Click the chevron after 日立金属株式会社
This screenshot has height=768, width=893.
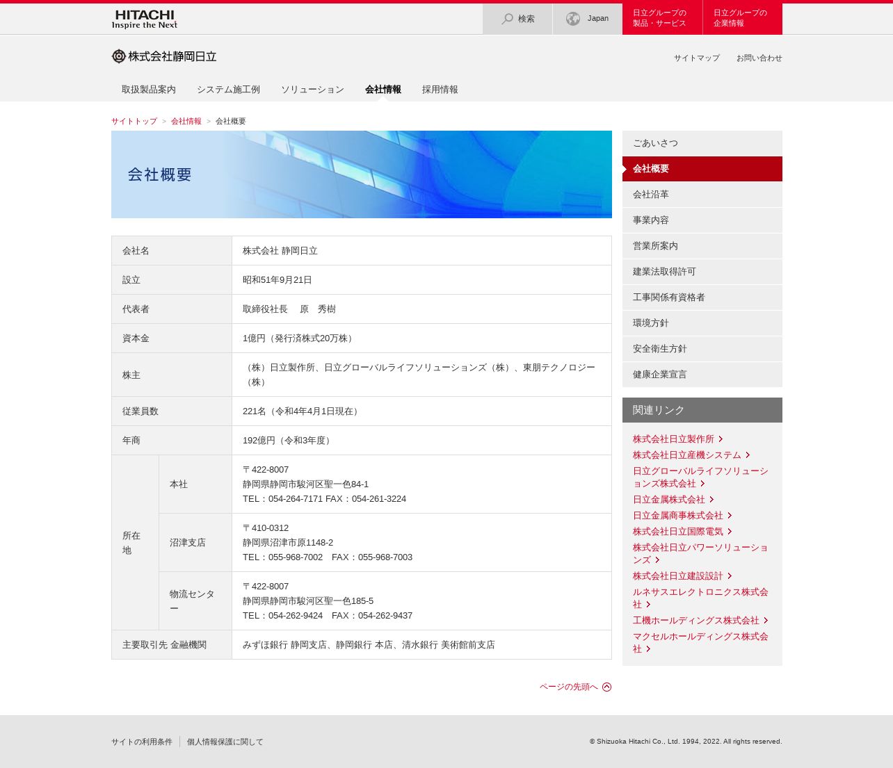712,500
